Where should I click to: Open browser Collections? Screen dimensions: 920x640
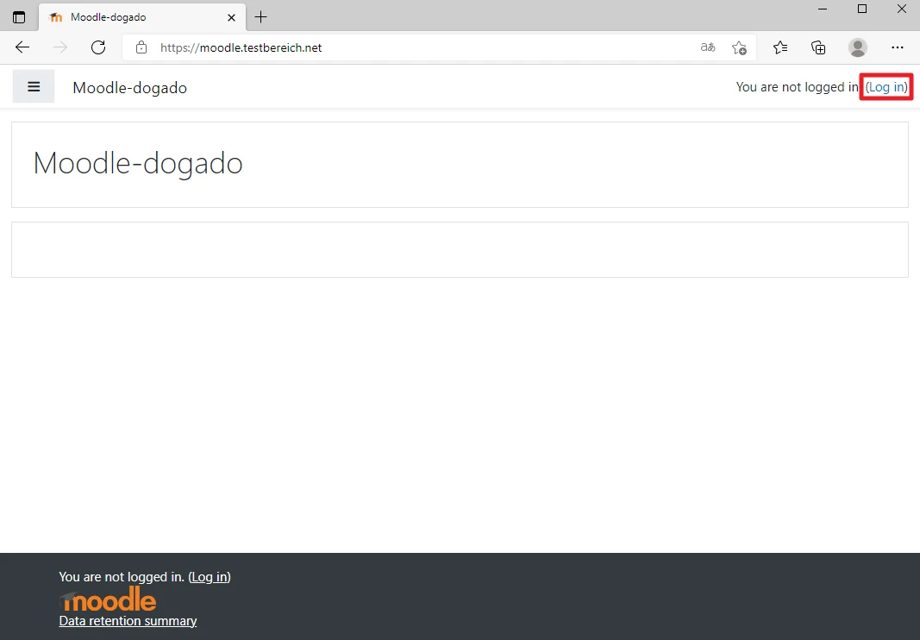point(818,47)
